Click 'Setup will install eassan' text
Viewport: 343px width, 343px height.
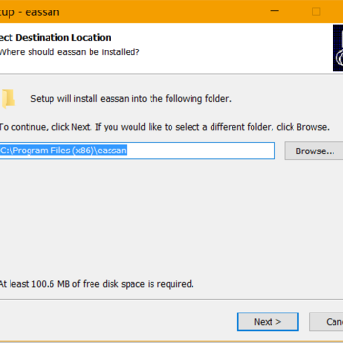tap(81, 99)
